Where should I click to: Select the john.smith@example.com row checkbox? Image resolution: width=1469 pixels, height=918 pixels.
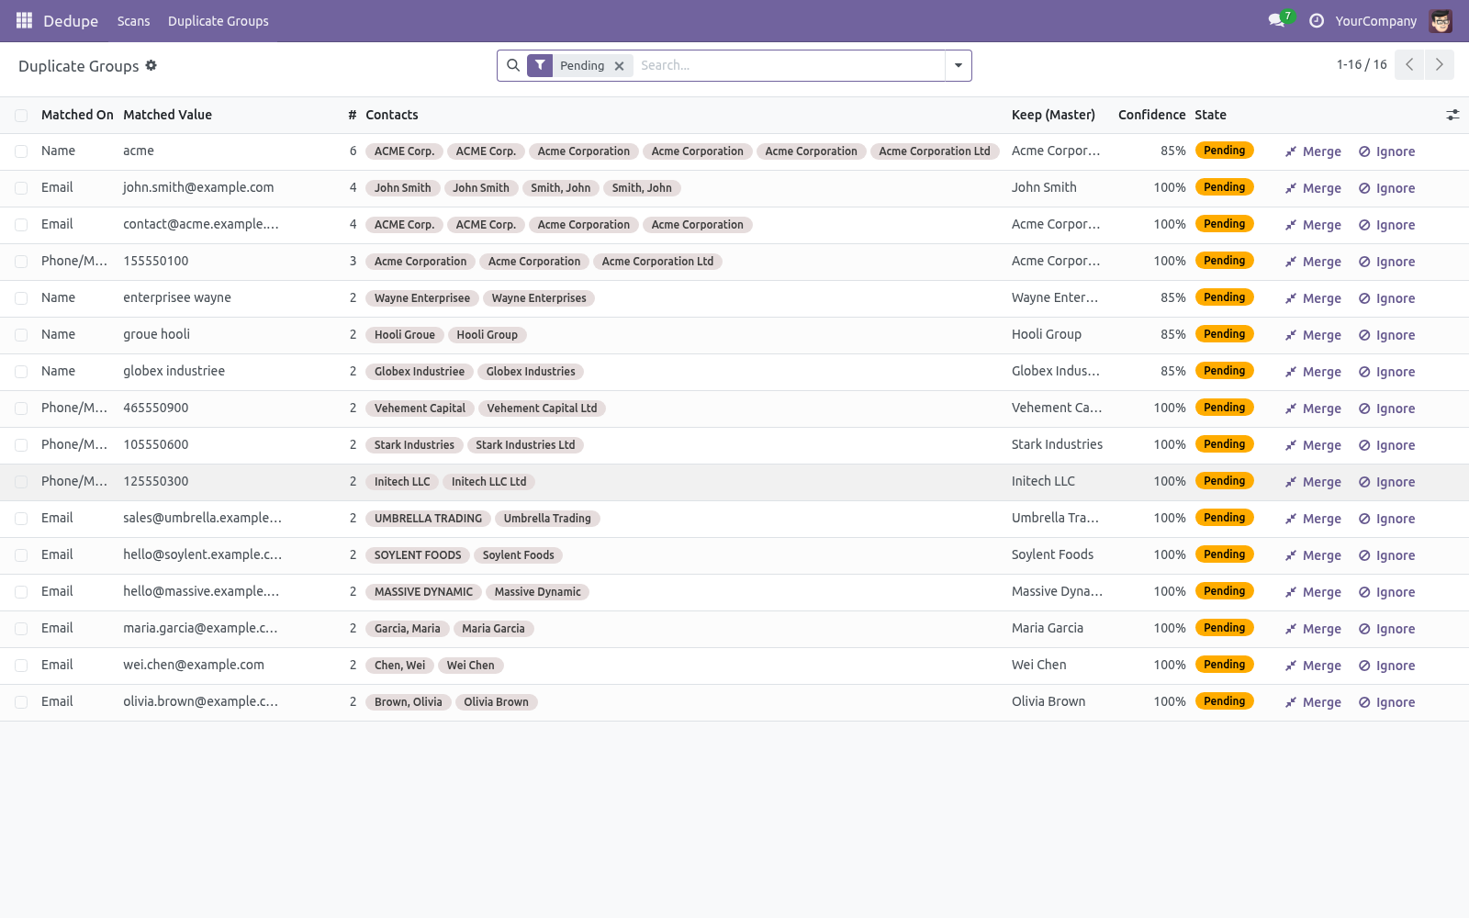click(21, 188)
